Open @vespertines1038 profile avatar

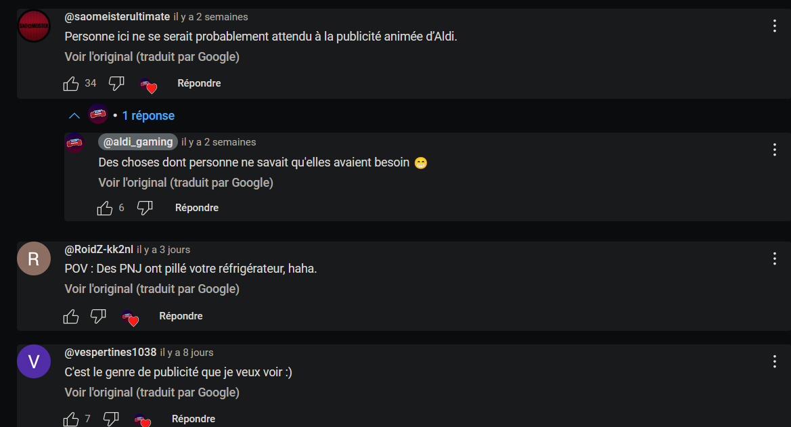pyautogui.click(x=34, y=361)
